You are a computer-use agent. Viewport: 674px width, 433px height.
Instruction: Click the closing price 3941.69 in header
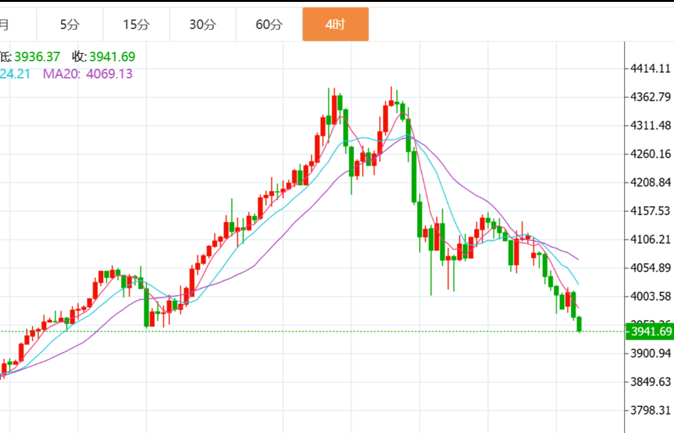[x=111, y=57]
